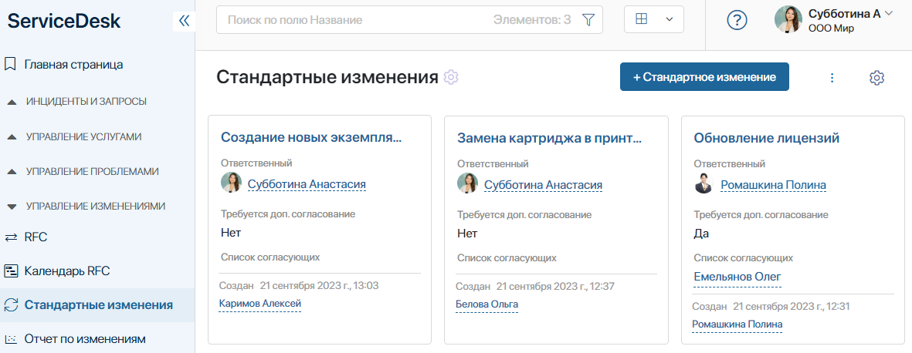Open the filter funnel icon in search
This screenshot has width=912, height=353.
click(588, 20)
